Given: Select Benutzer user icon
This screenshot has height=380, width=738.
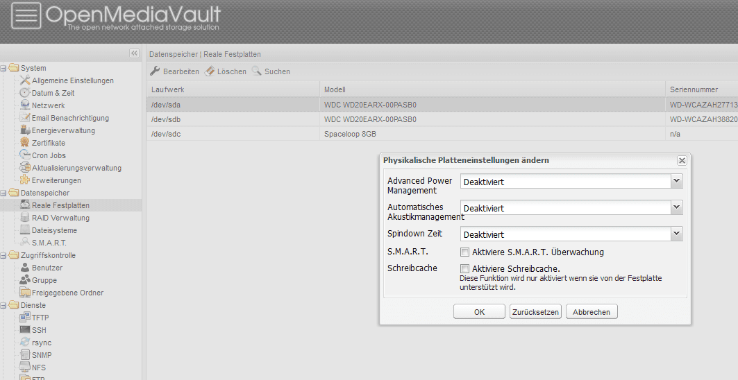Looking at the screenshot, I should click(x=25, y=267).
